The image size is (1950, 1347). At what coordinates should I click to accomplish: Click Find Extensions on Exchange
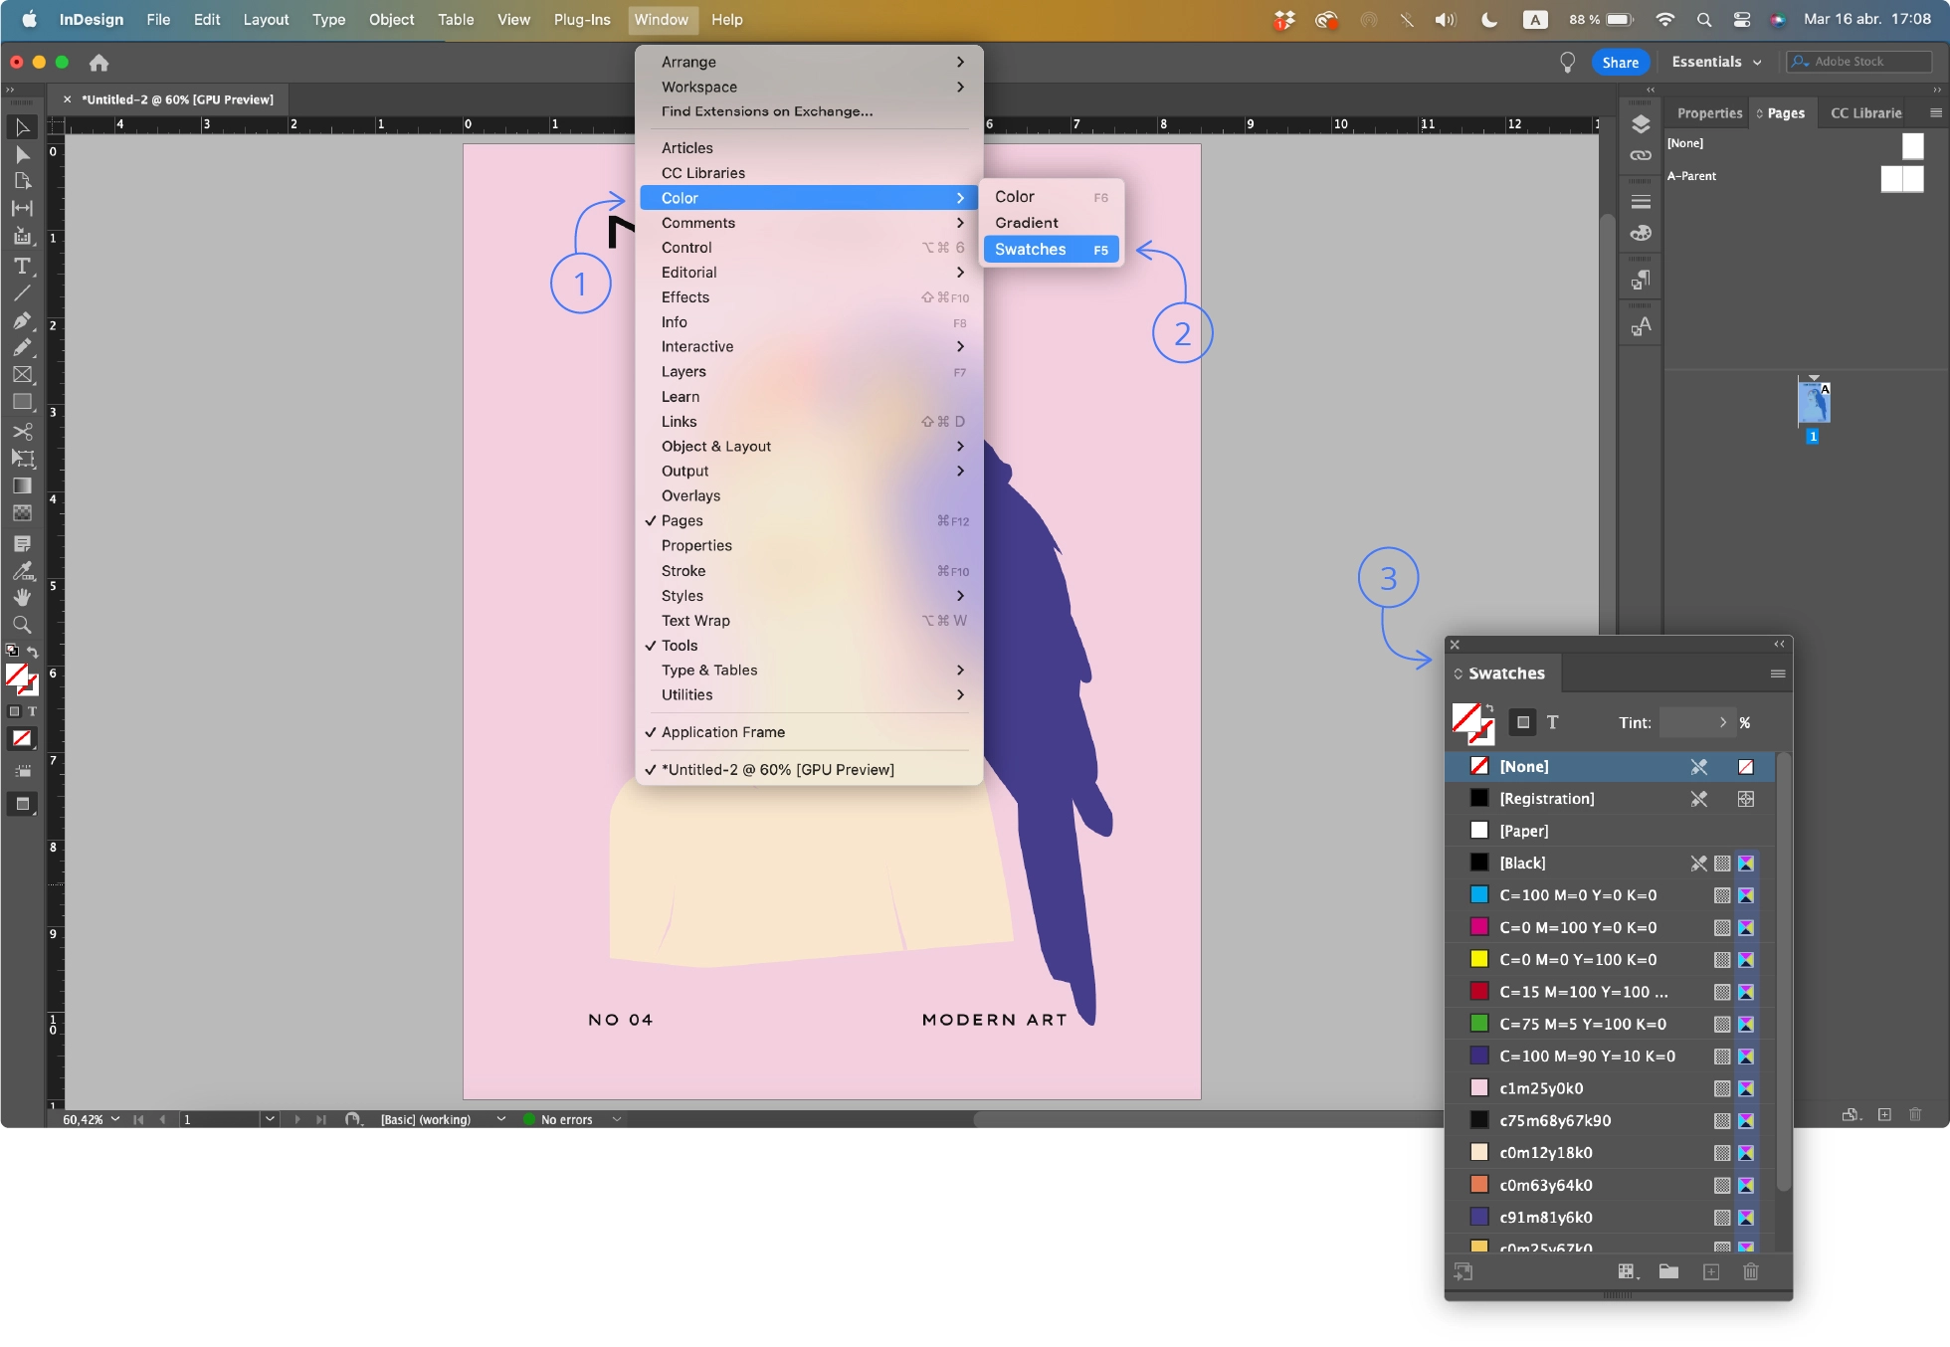coord(767,111)
